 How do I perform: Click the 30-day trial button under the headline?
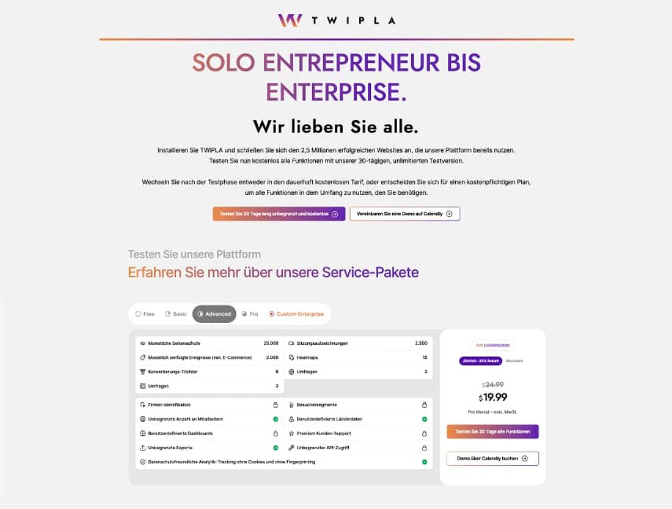pyautogui.click(x=279, y=214)
